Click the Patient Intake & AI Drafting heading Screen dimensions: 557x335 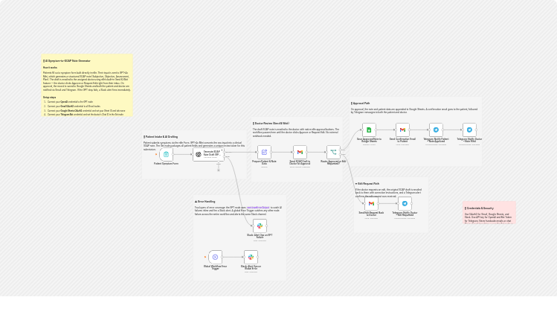(161, 136)
